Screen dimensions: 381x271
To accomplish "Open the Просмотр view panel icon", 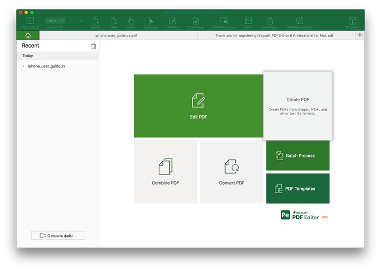I will [30, 21].
